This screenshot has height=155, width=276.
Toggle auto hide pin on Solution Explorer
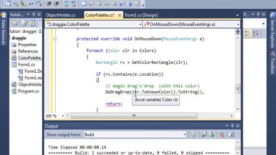click(x=34, y=15)
